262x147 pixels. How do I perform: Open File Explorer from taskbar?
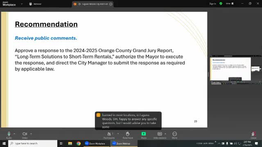70,143
